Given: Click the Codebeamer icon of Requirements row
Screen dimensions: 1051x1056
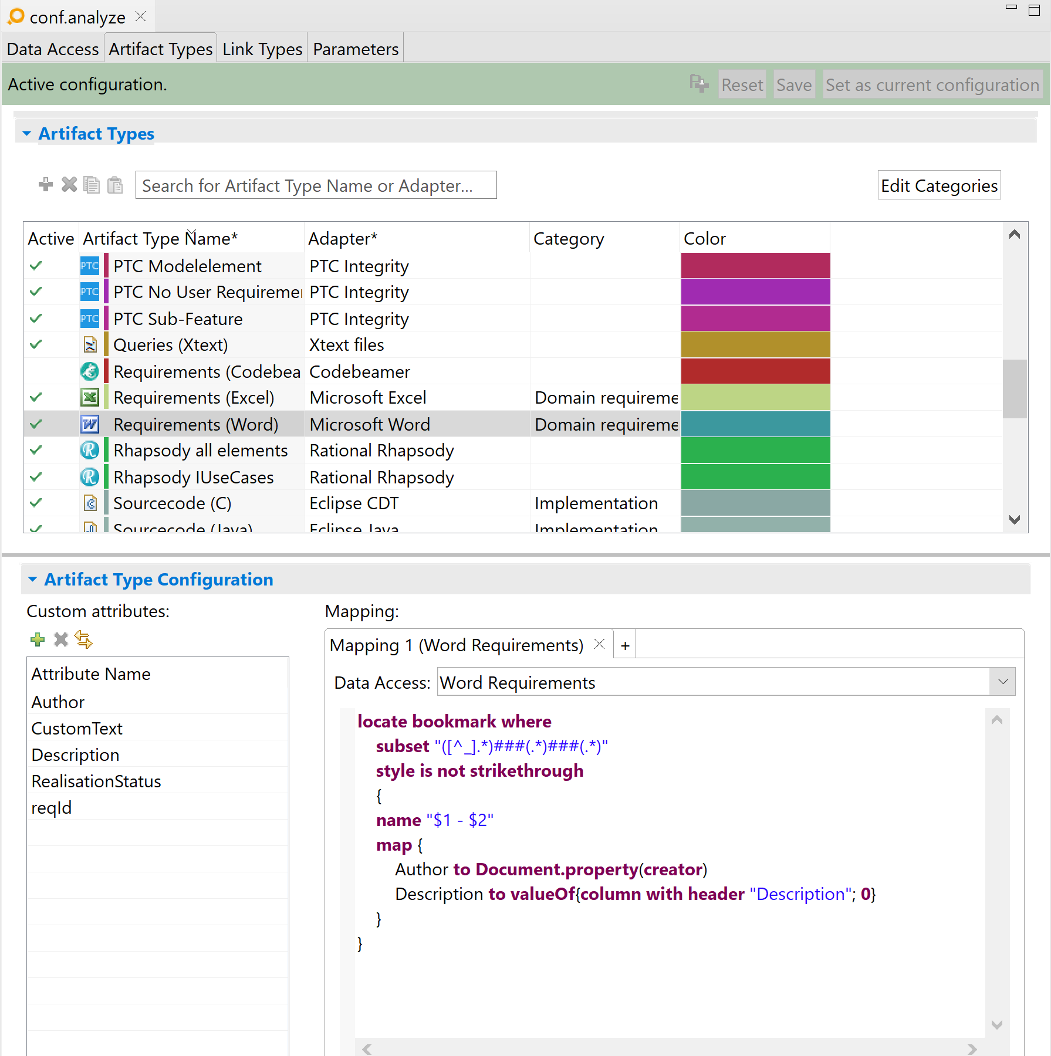Looking at the screenshot, I should click(90, 371).
